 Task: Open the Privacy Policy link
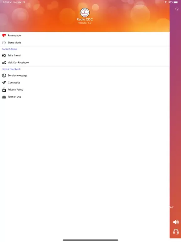click(x=85, y=90)
